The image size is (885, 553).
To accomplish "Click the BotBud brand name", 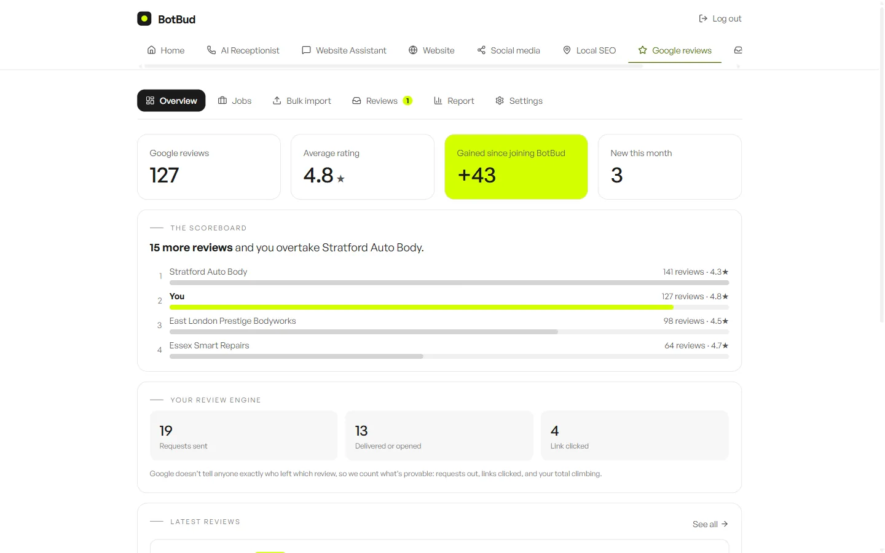I will tap(177, 19).
